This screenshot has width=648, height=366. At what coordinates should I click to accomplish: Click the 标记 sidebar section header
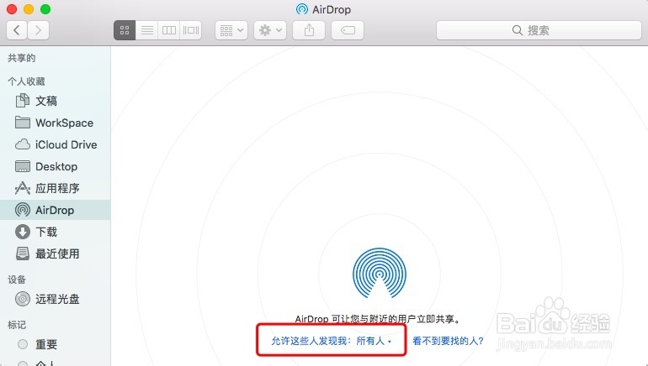point(17,325)
